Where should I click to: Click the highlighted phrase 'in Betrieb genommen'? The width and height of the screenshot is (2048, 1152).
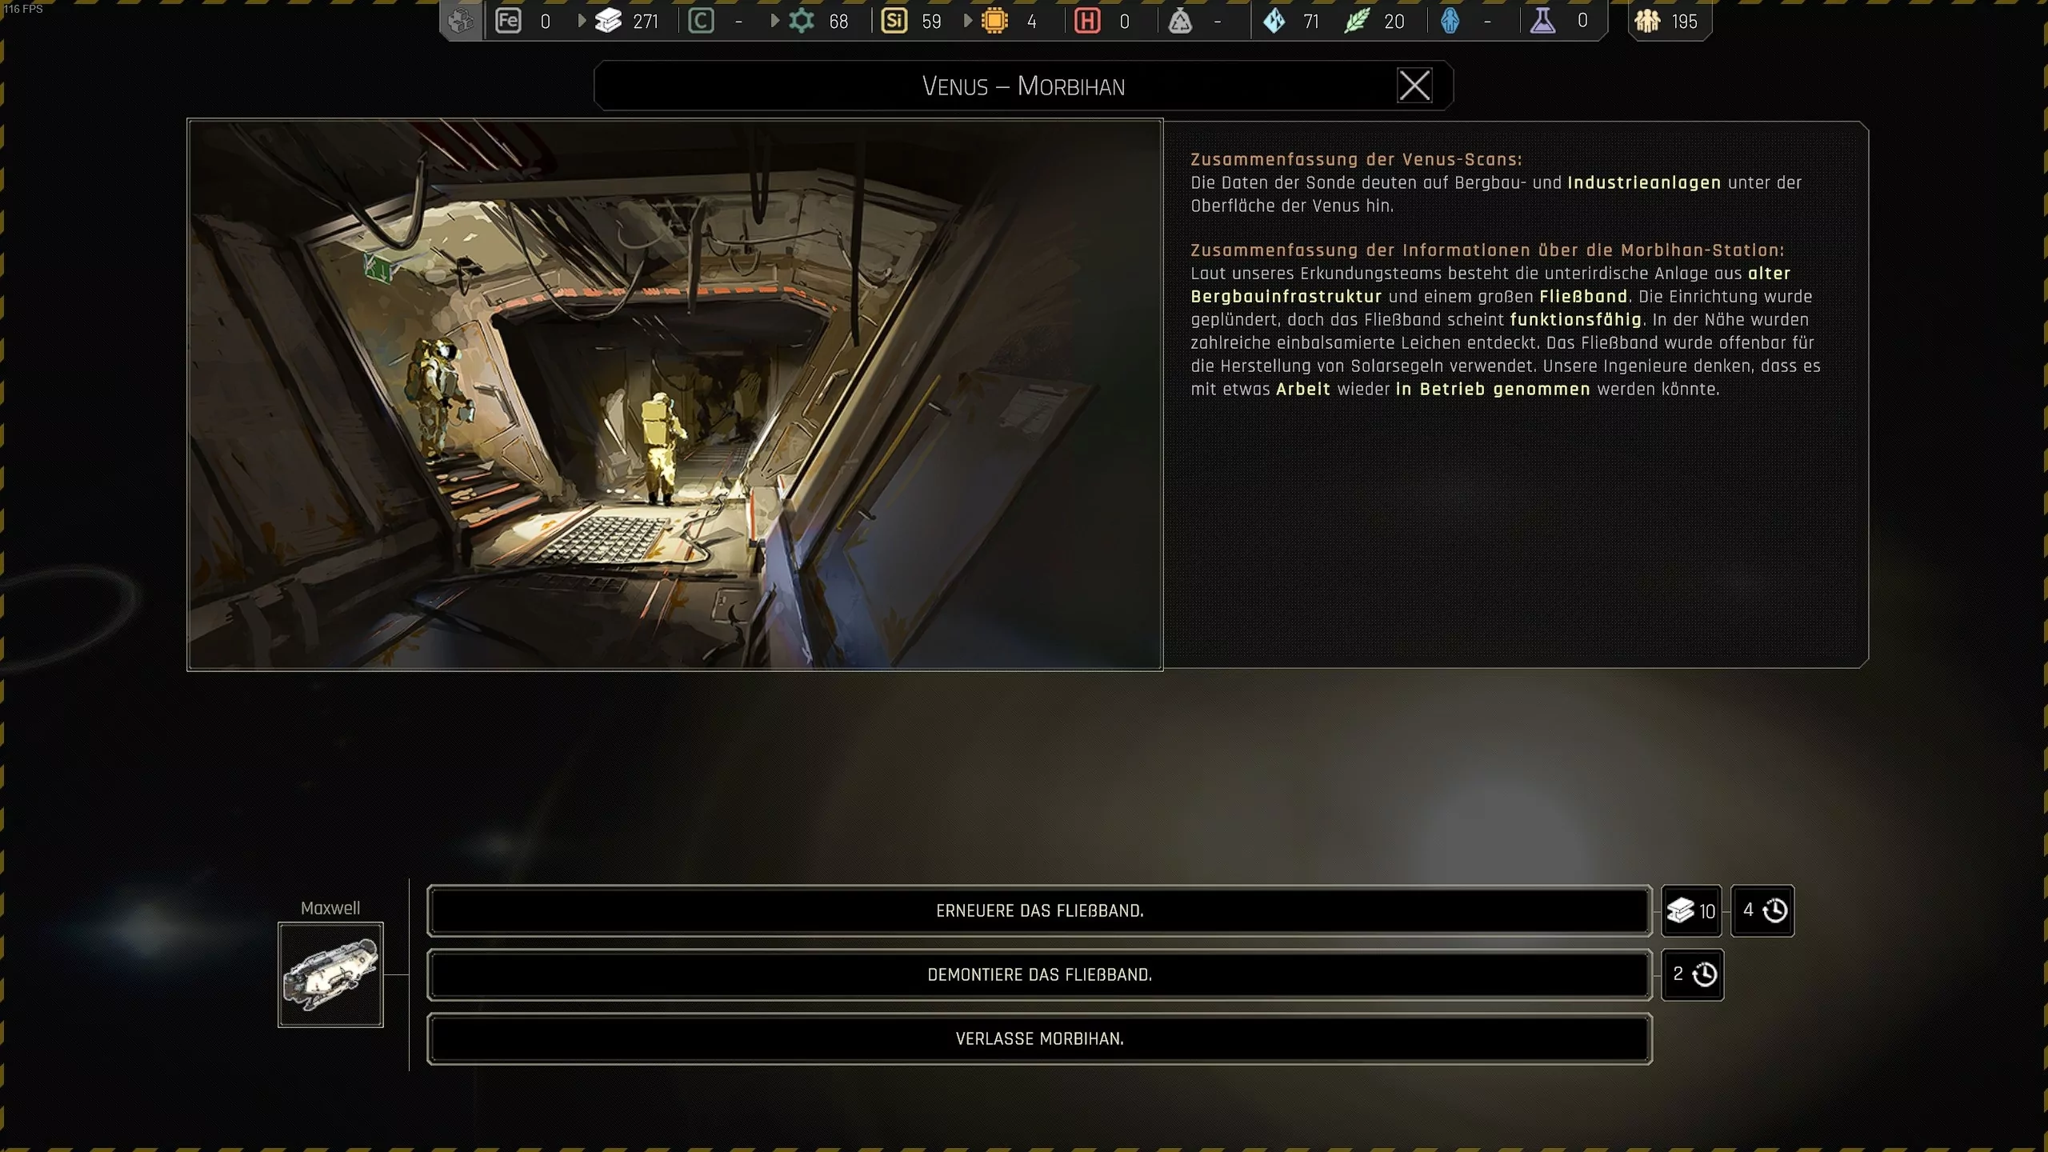(x=1493, y=389)
